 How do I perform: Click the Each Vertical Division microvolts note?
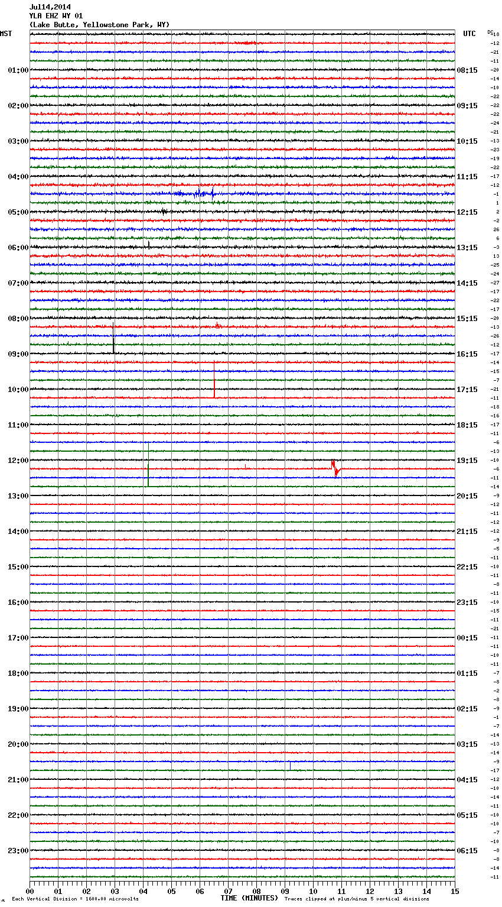[x=75, y=899]
